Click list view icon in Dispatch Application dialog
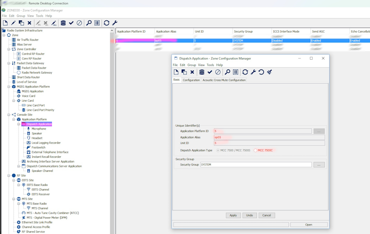Screen dimensions: 370x234 (236, 72)
